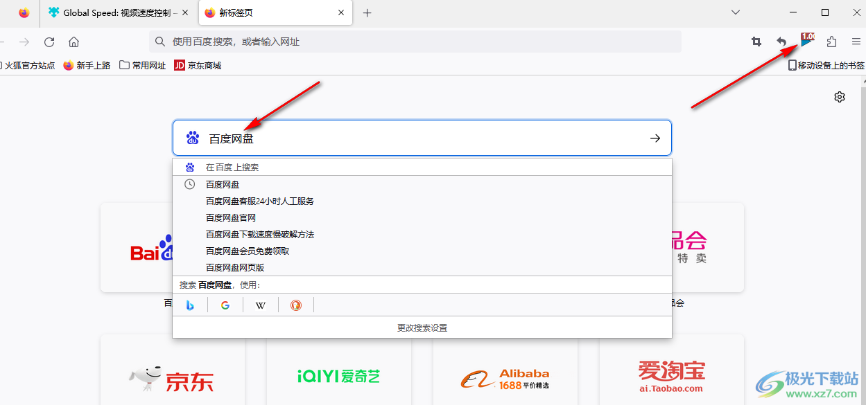Expand the list all tabs chevron
866x405 pixels.
736,12
